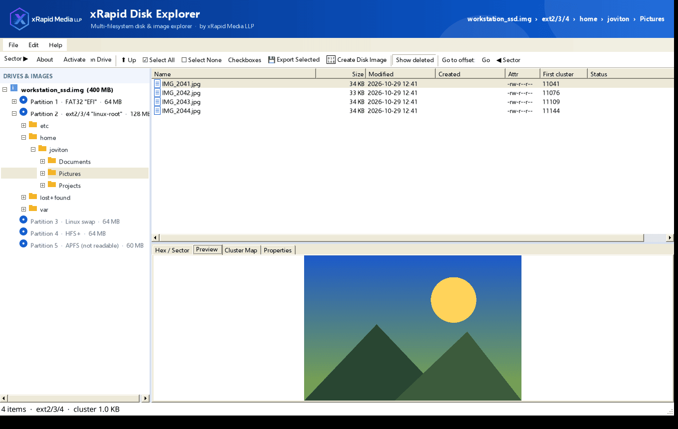Click the file list's right scroll arrow
Screen dimensions: 678x429
[x=669, y=238]
